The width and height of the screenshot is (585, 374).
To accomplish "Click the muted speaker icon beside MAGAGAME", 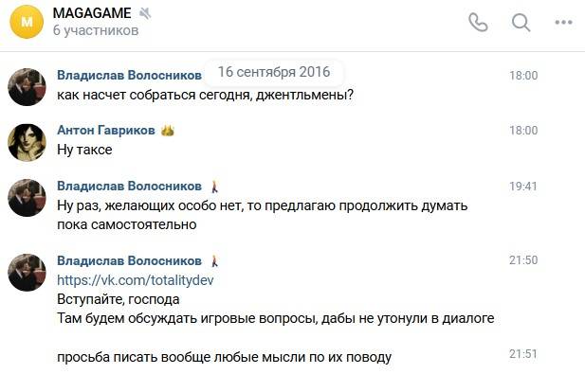I will click(145, 14).
